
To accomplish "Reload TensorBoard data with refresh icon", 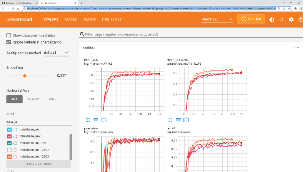I will (282, 20).
